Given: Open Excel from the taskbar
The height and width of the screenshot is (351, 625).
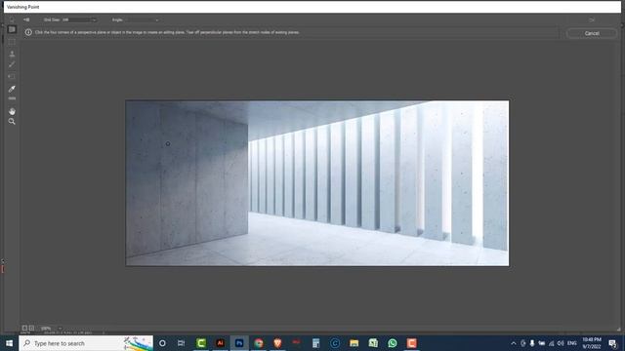Looking at the screenshot, I should pyautogui.click(x=373, y=343).
